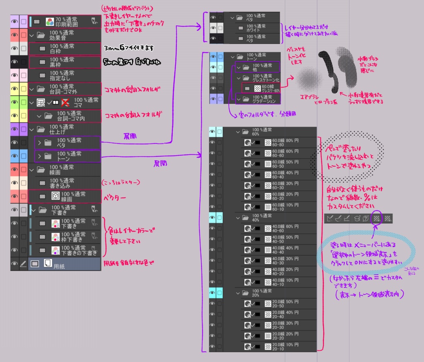Open the tutorial graduation cap icon
This screenshot has width=424, height=362.
pyautogui.click(x=357, y=218)
